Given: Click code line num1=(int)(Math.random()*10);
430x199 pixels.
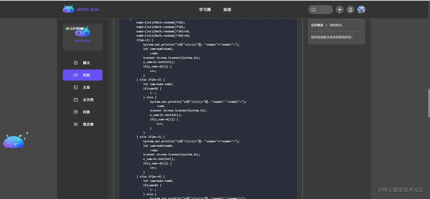Looking at the screenshot, I should point(161,22).
